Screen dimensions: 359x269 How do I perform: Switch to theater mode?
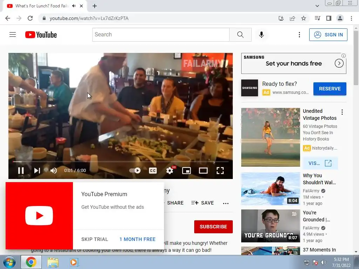click(x=203, y=171)
